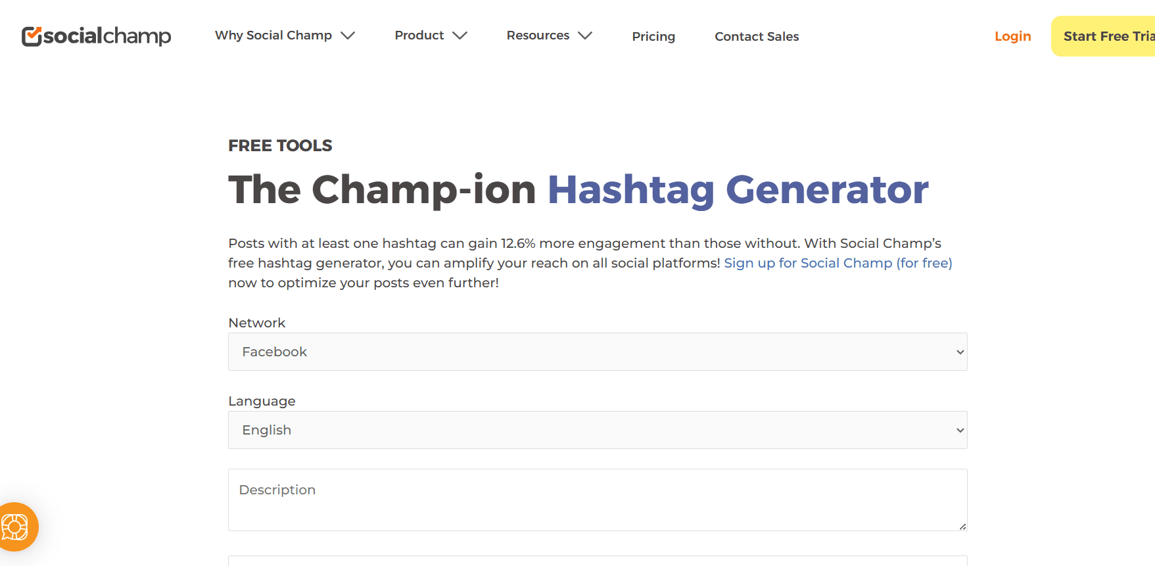
Task: Click the Network field label
Action: point(256,322)
